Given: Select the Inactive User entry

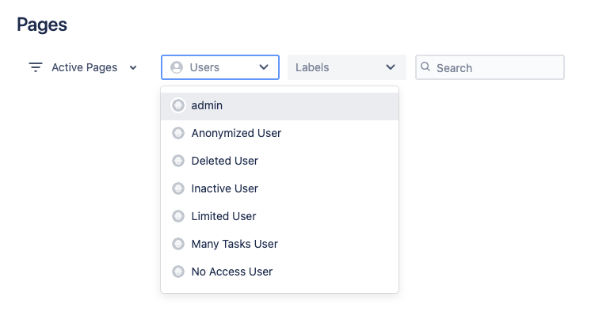Looking at the screenshot, I should coord(280,188).
